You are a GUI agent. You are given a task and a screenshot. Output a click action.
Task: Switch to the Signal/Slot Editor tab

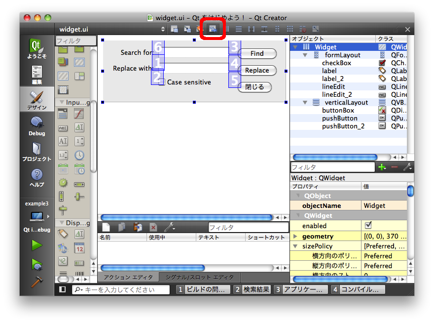pyautogui.click(x=199, y=277)
